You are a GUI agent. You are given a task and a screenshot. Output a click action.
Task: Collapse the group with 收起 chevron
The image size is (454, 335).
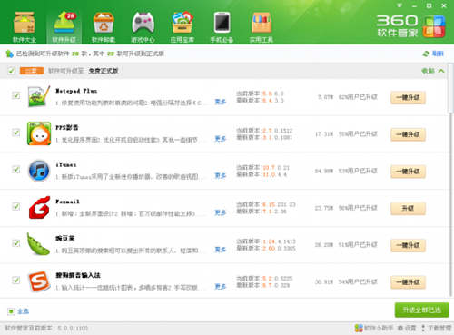pyautogui.click(x=433, y=71)
